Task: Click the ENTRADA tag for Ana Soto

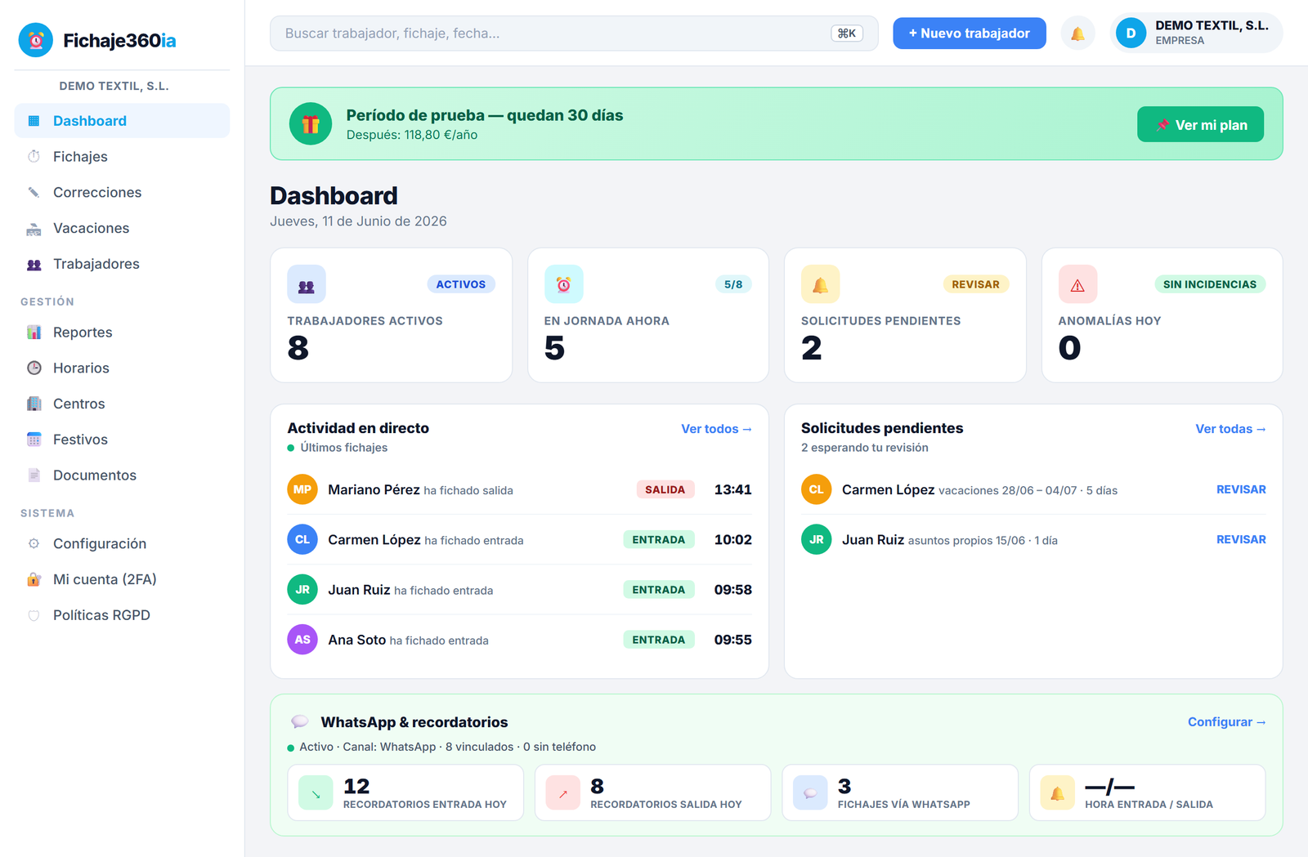Action: click(658, 640)
